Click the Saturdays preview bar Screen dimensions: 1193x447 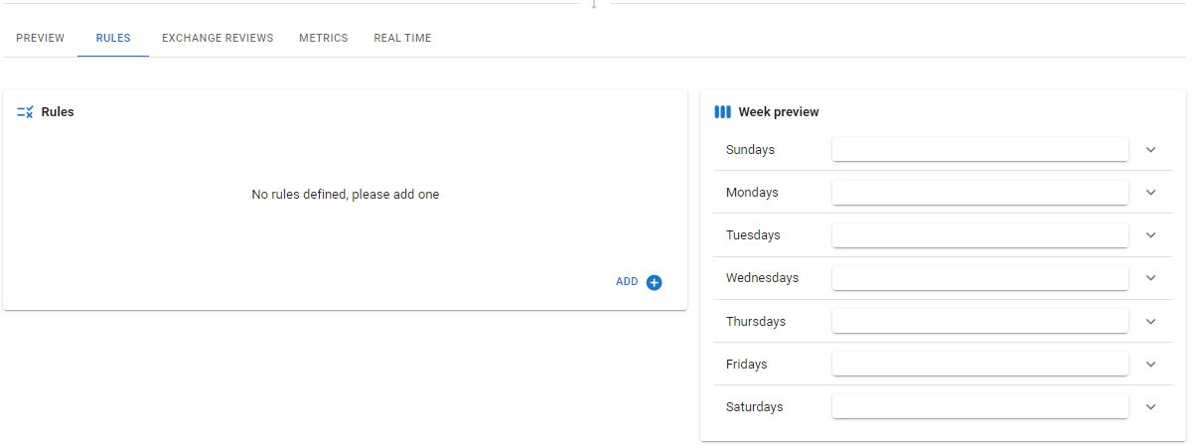click(x=979, y=407)
